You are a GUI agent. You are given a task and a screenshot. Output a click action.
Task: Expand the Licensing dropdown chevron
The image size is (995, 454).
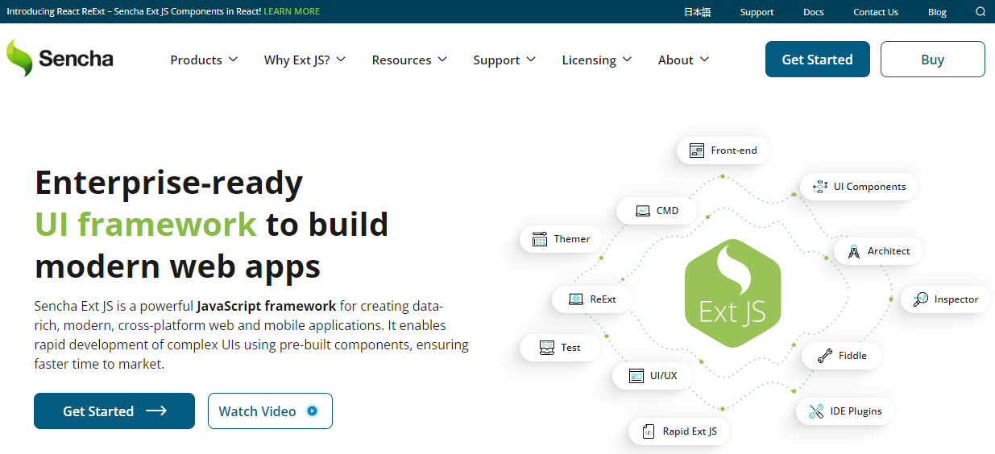tap(627, 60)
